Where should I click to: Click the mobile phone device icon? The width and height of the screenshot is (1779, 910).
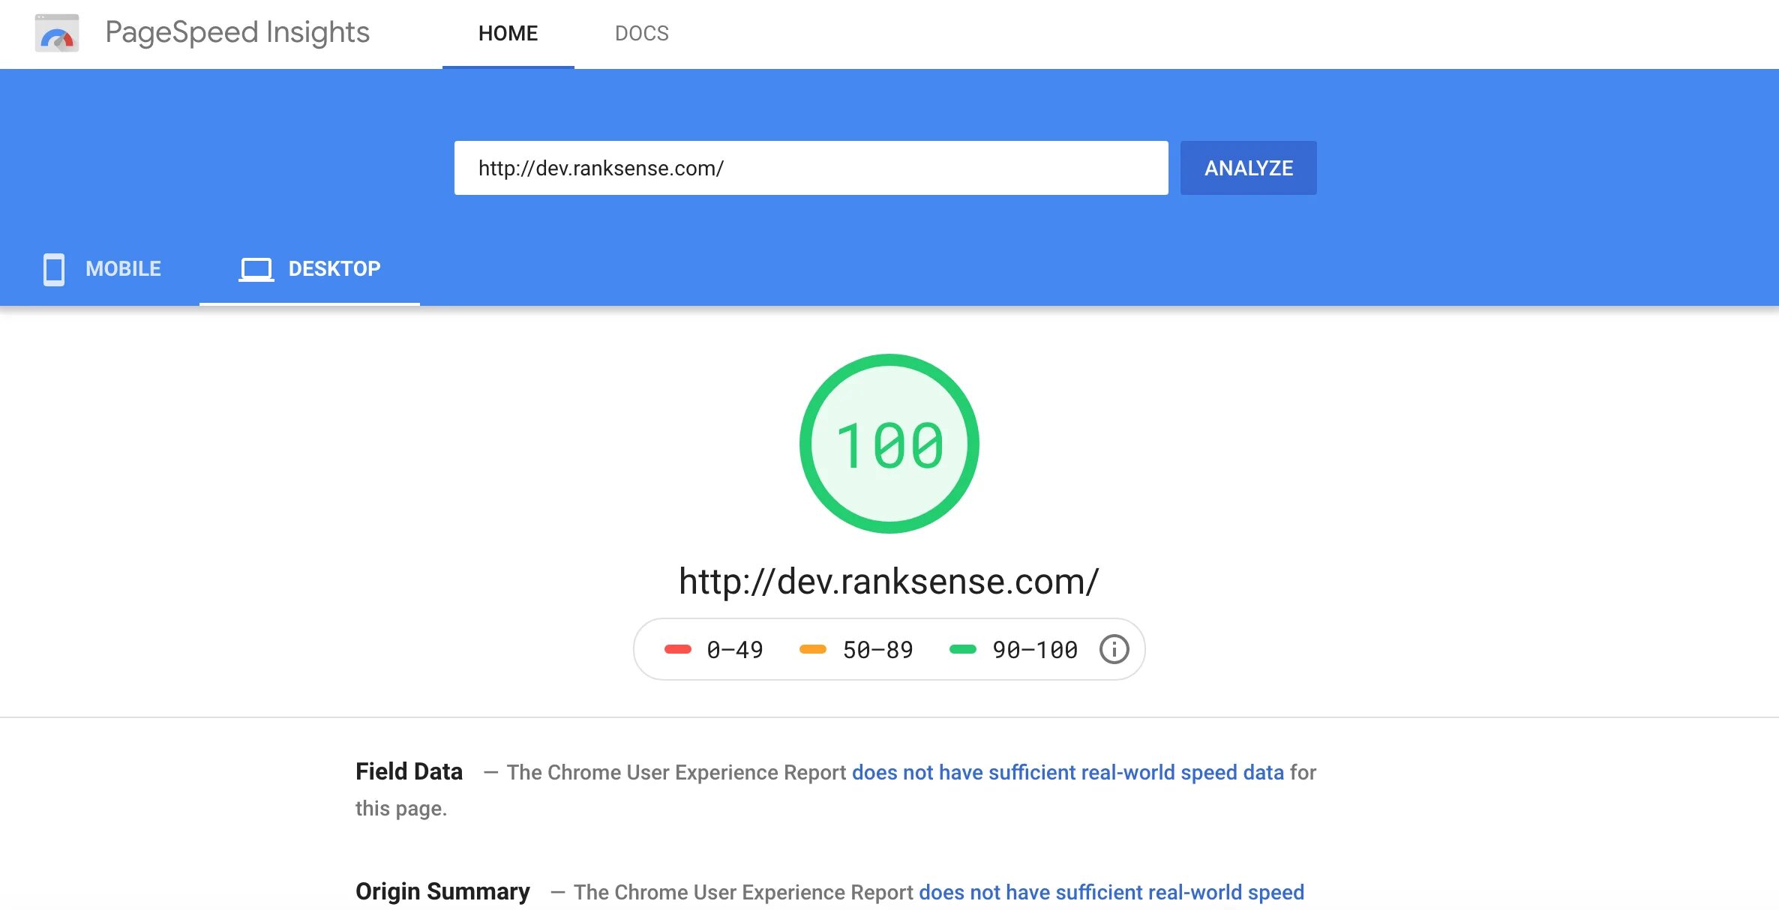pyautogui.click(x=54, y=269)
